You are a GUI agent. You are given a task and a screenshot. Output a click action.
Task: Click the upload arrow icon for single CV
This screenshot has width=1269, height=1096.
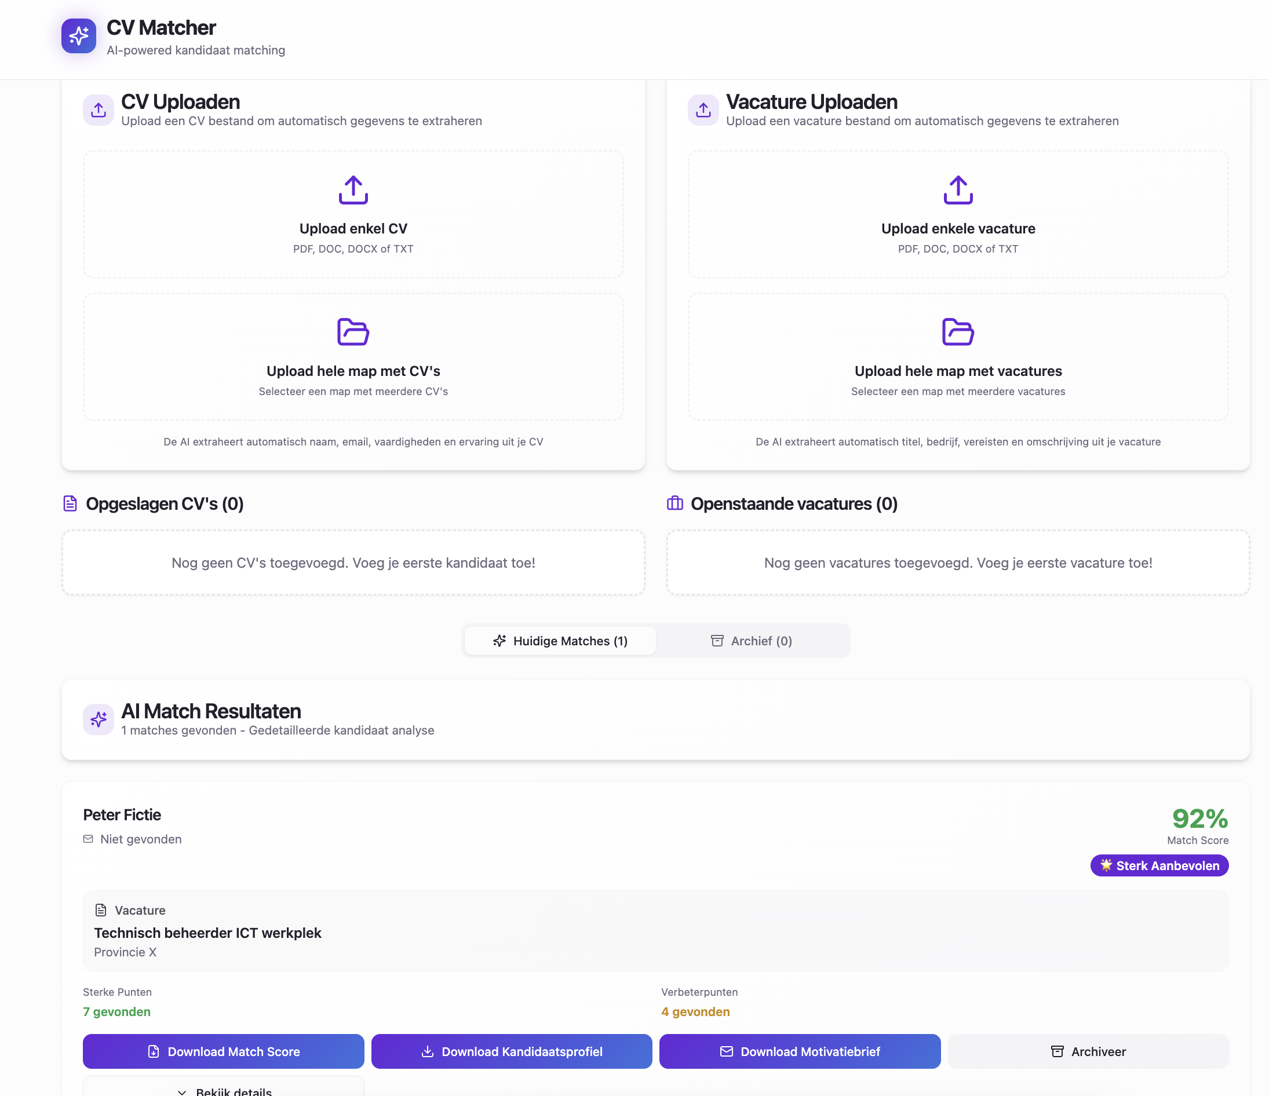coord(353,190)
